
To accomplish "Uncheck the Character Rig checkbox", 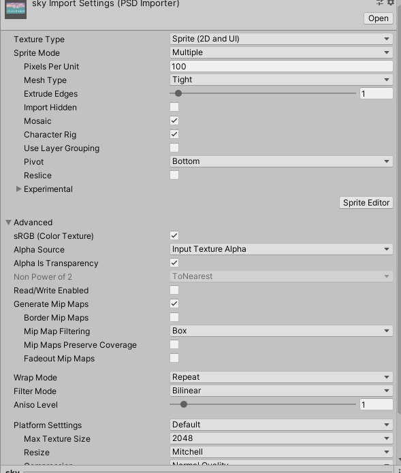I will [x=174, y=134].
